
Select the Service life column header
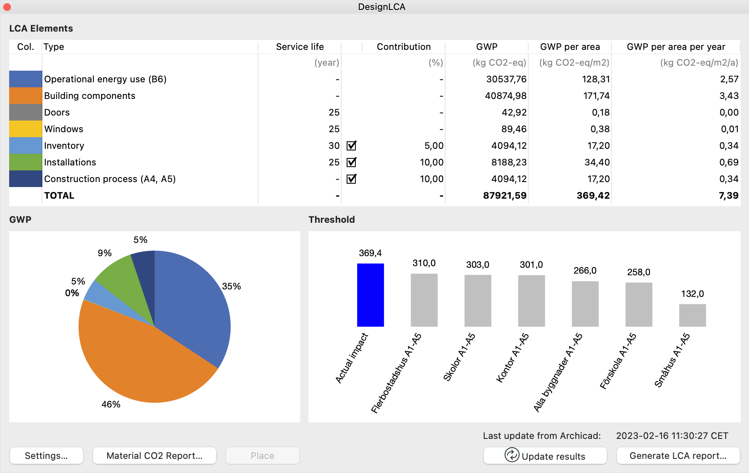click(x=300, y=47)
